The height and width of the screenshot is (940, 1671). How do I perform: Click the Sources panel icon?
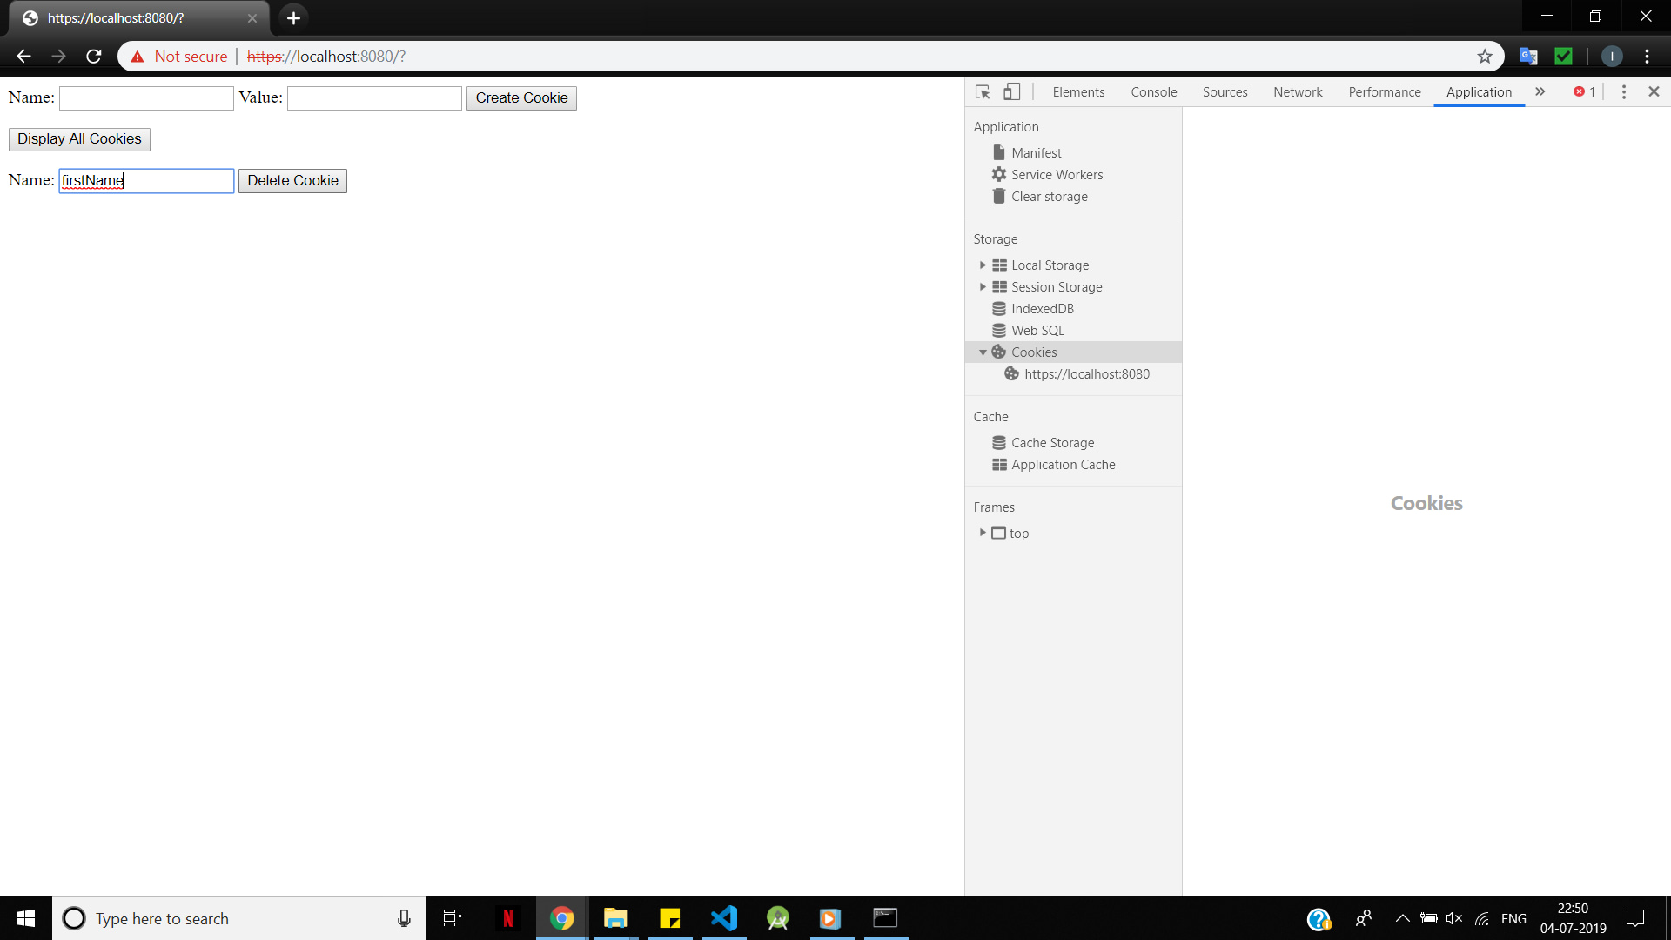[1225, 91]
